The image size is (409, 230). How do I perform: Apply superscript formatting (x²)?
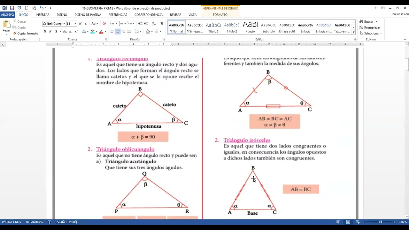76,31
